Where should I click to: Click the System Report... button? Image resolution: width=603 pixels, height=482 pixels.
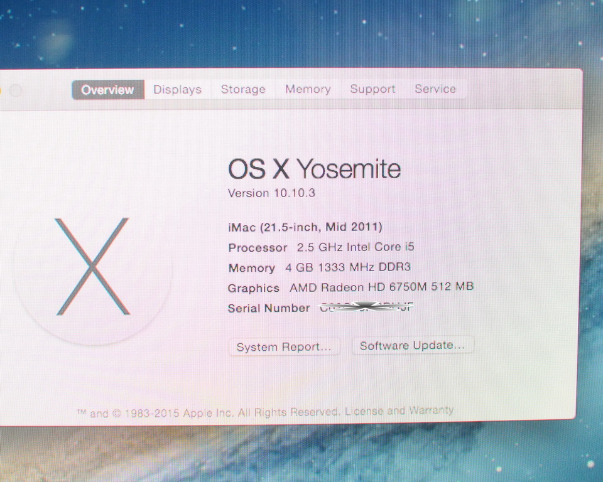[284, 346]
